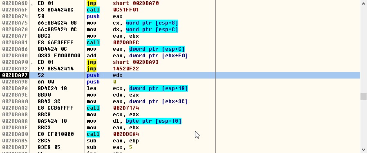Screen dimensions: 367x153
Task: Click the call 0C51FF01 instruction
Action: coord(112,10)
